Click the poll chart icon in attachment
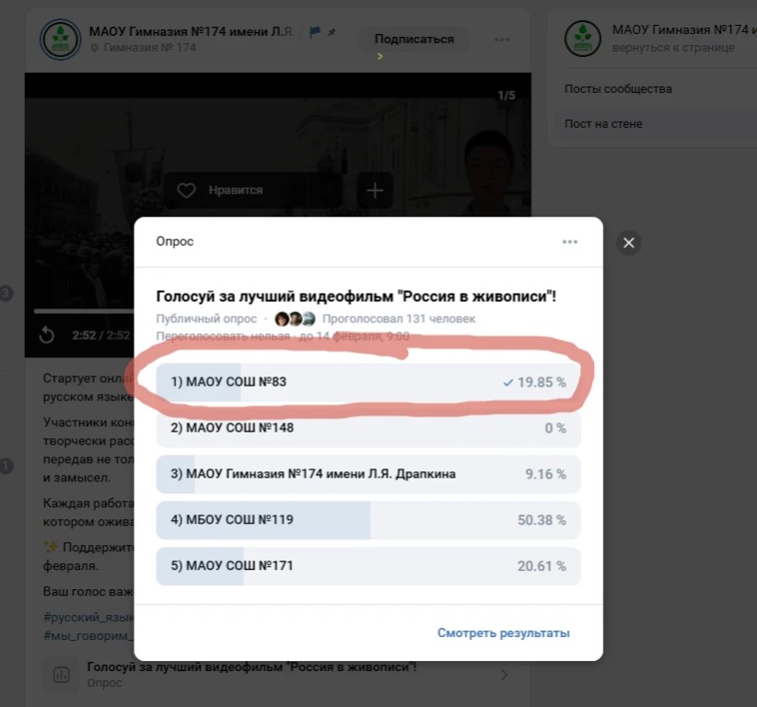The height and width of the screenshot is (707, 757). pyautogui.click(x=61, y=675)
